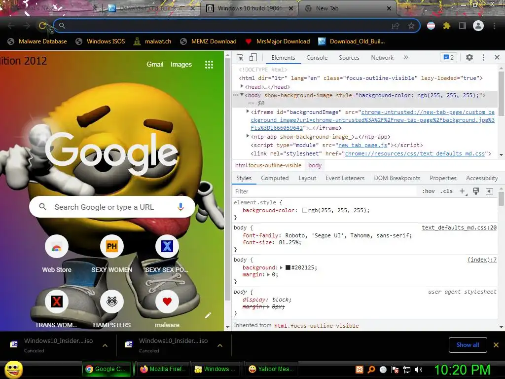Open Yahoo! Messenger from the taskbar
The image size is (505, 379).
click(x=271, y=369)
